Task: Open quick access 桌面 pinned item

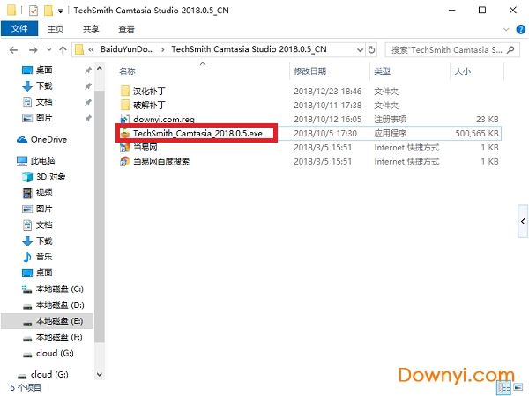Action: (44, 70)
